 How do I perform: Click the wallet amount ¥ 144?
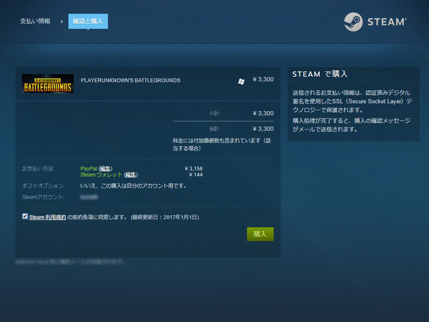click(x=196, y=175)
